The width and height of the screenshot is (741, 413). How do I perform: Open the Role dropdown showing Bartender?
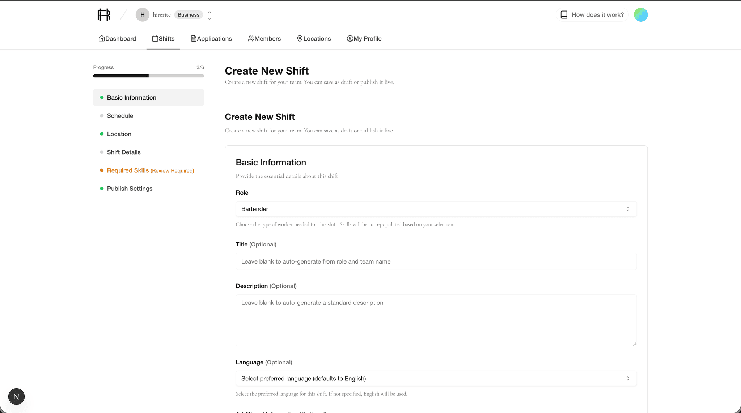click(x=436, y=209)
